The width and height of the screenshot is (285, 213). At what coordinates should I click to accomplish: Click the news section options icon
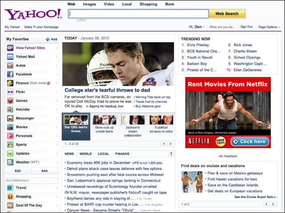[171, 154]
